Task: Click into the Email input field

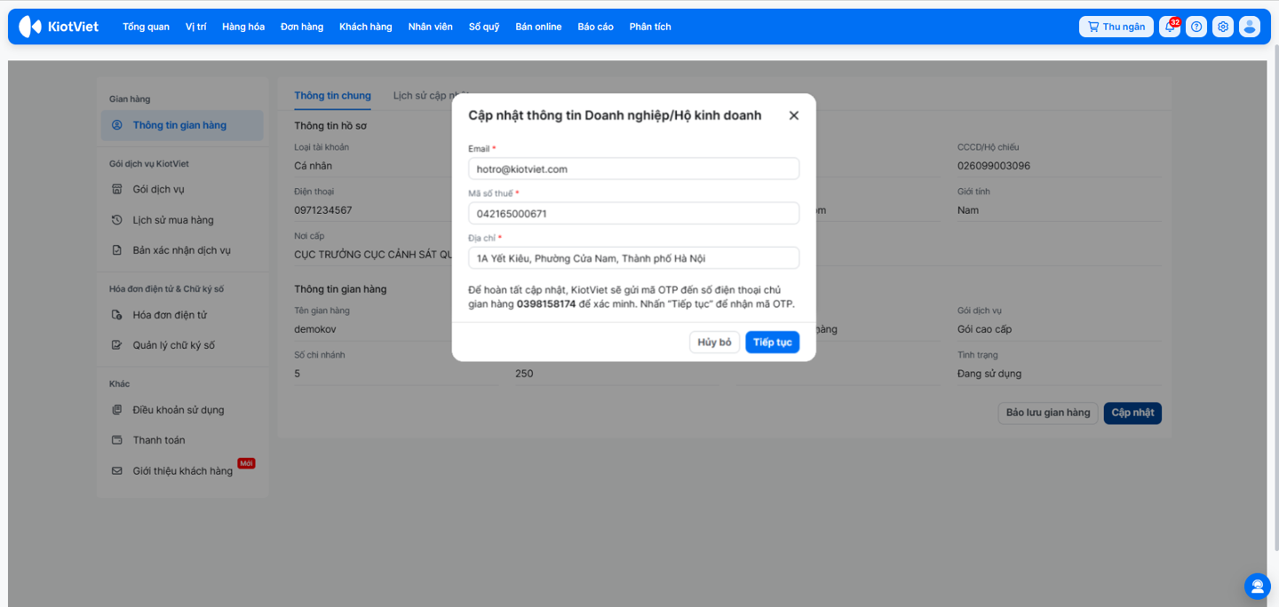Action: [634, 169]
